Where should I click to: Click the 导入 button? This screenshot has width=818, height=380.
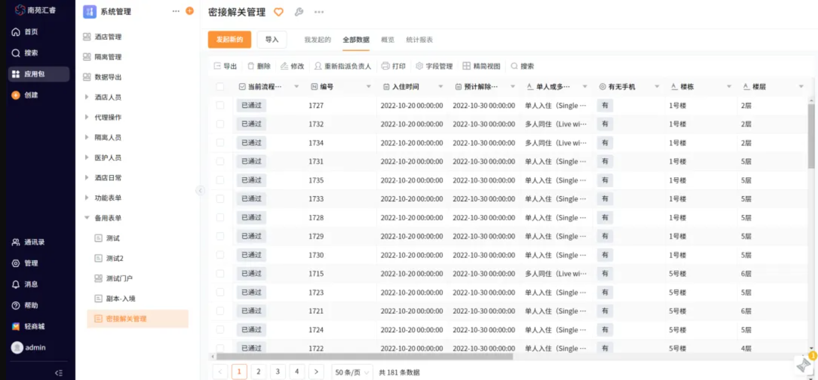click(272, 39)
